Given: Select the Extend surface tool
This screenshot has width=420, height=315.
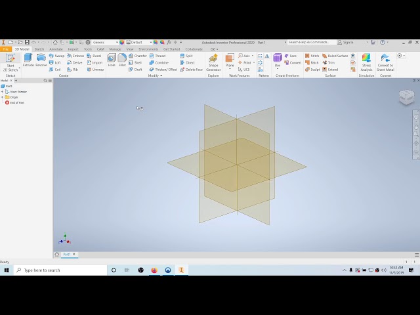Looking at the screenshot, I should click(x=330, y=70).
